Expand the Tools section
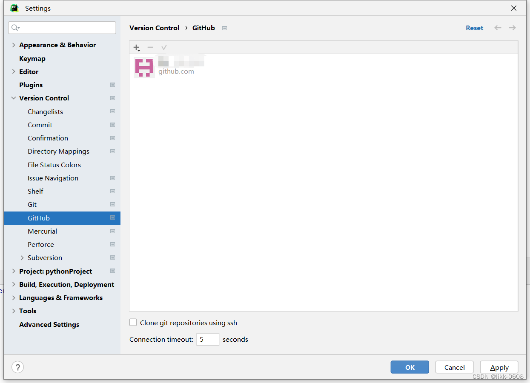 pos(14,311)
